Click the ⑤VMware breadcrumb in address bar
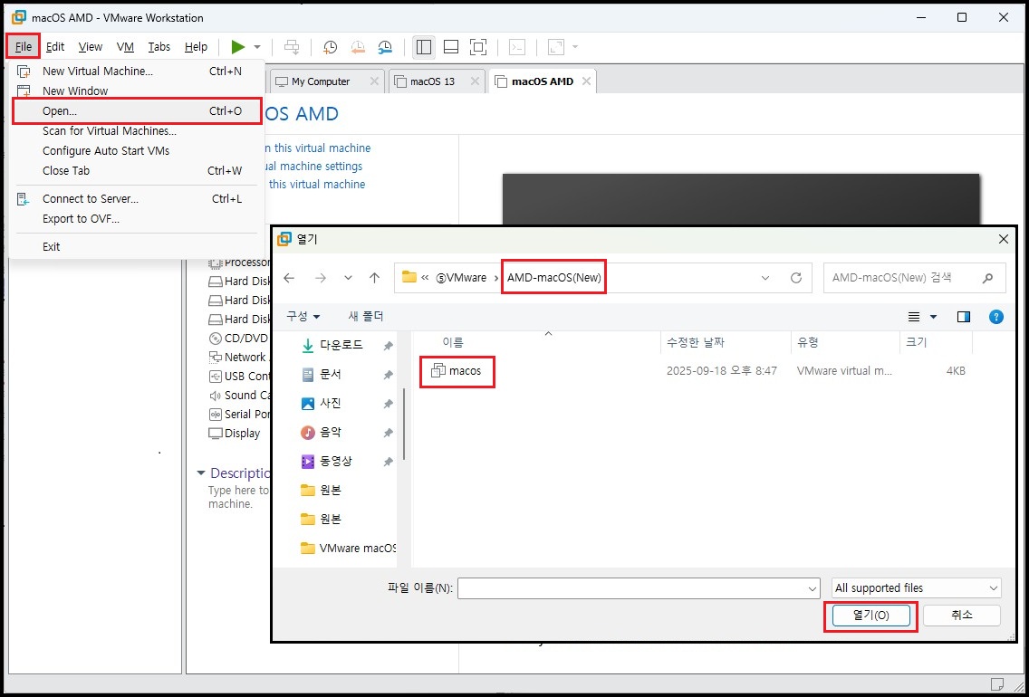Screen dimensions: 1029x697 coord(462,278)
